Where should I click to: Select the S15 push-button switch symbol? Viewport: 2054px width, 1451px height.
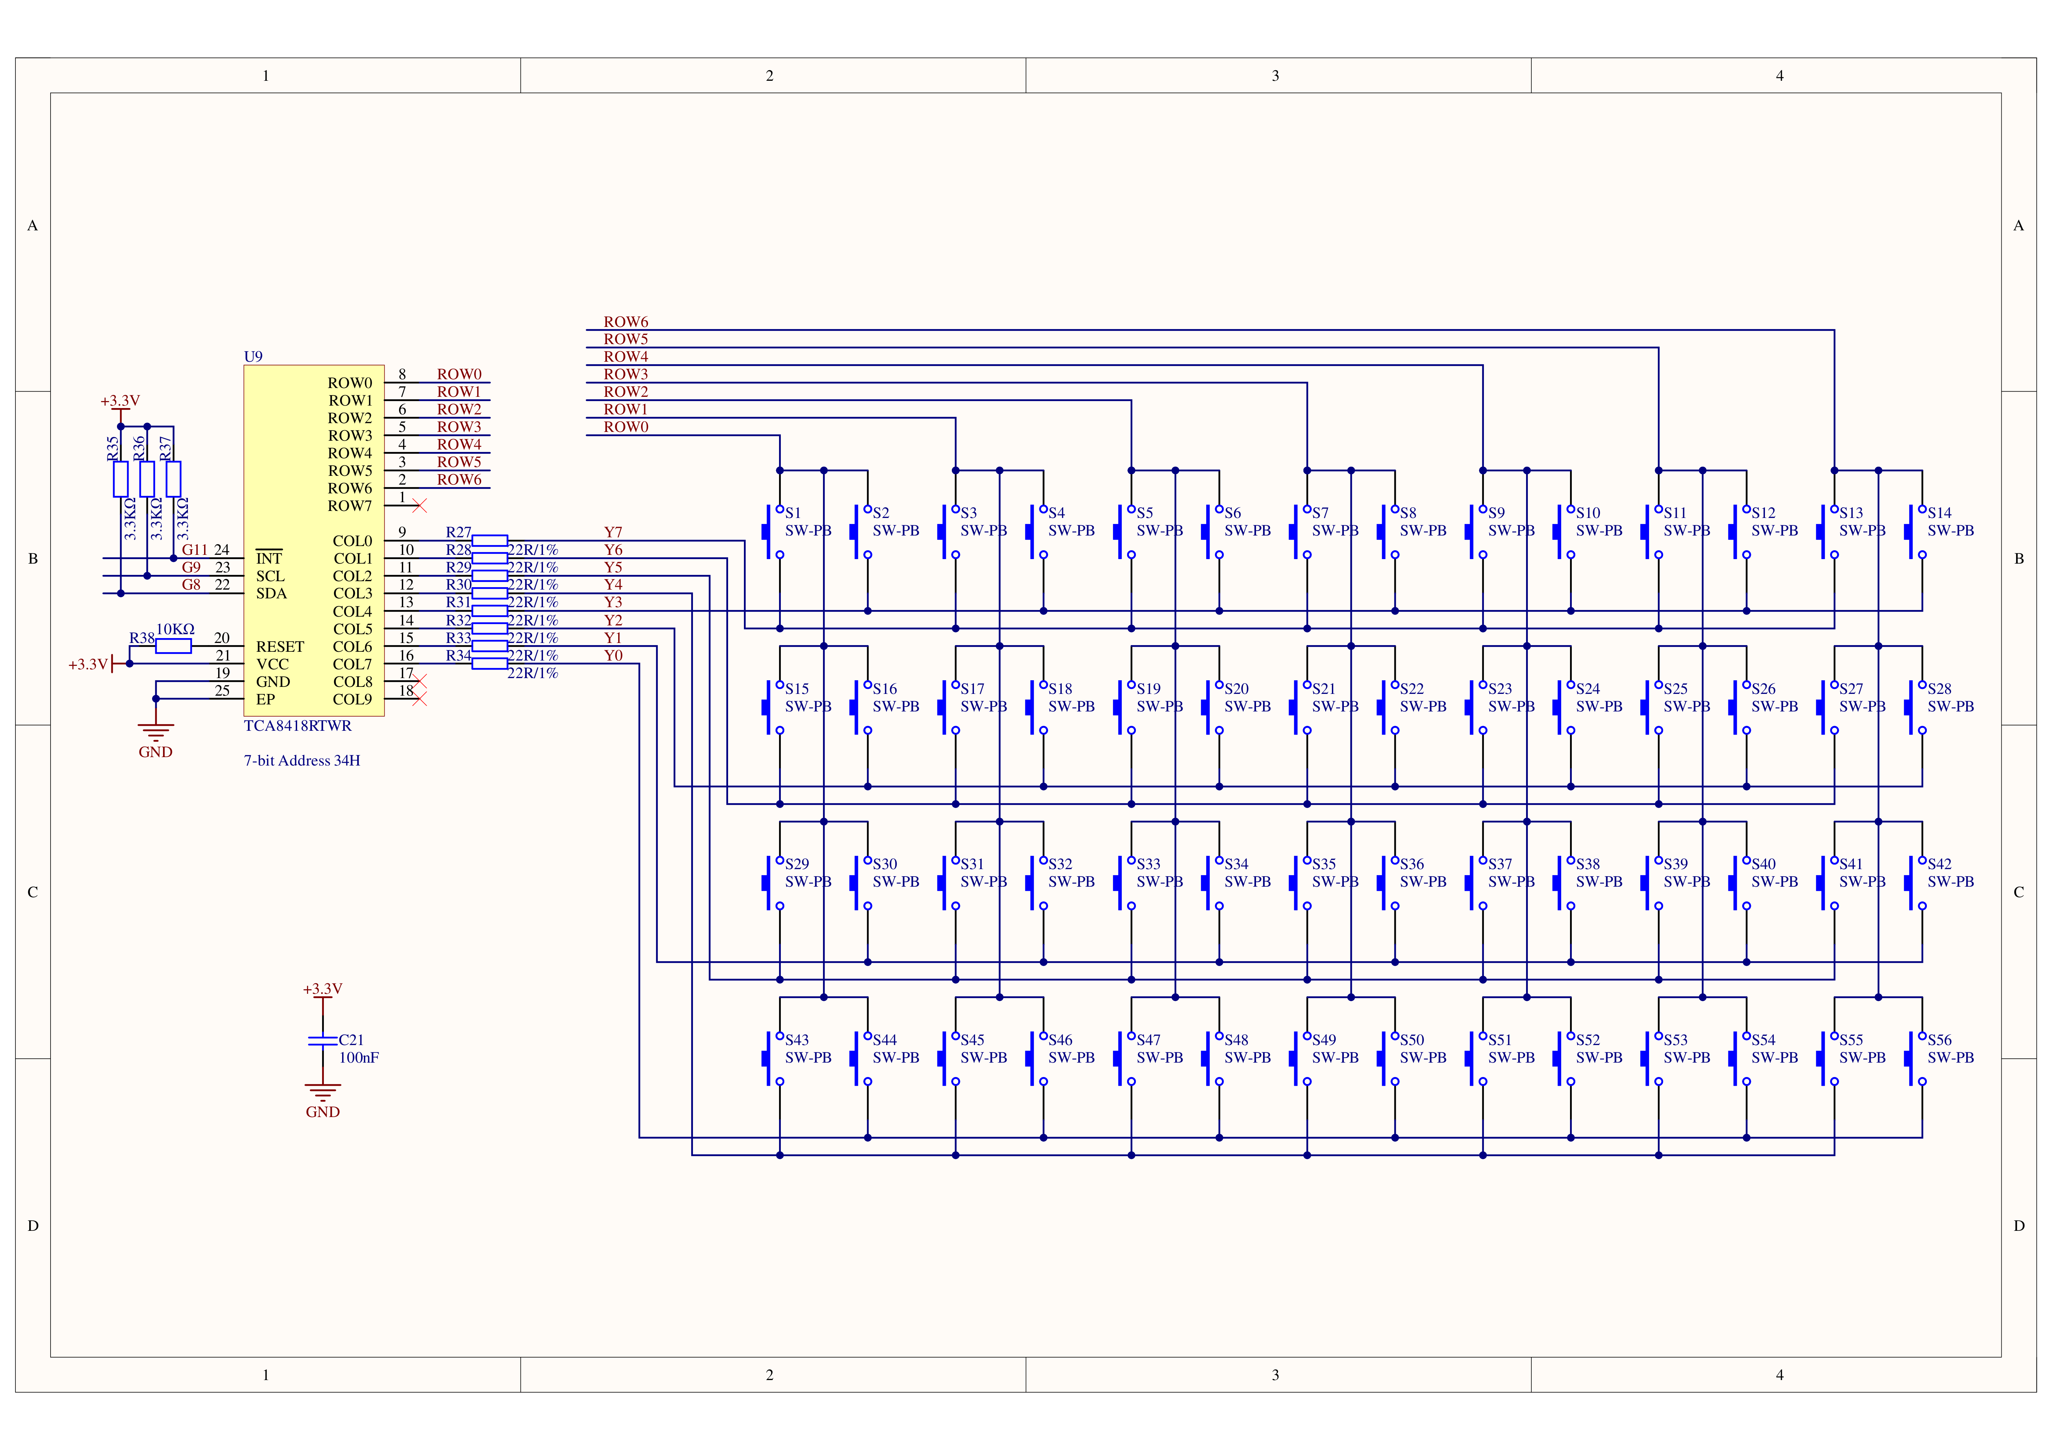point(773,707)
